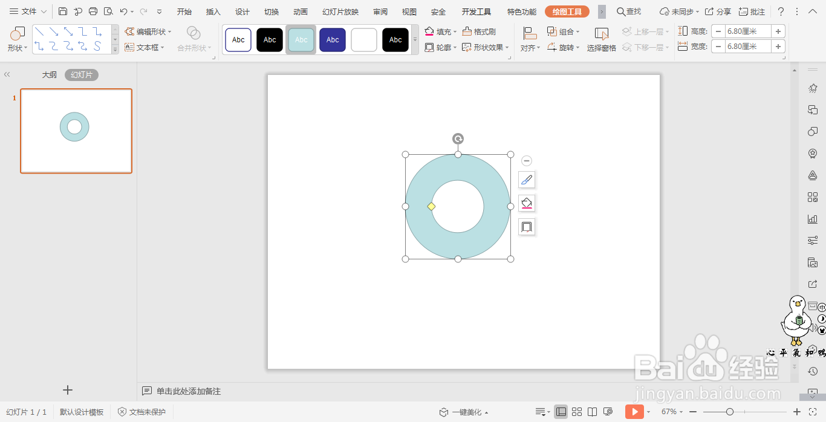Click the vertical three-dots more icon at top right

796,11
